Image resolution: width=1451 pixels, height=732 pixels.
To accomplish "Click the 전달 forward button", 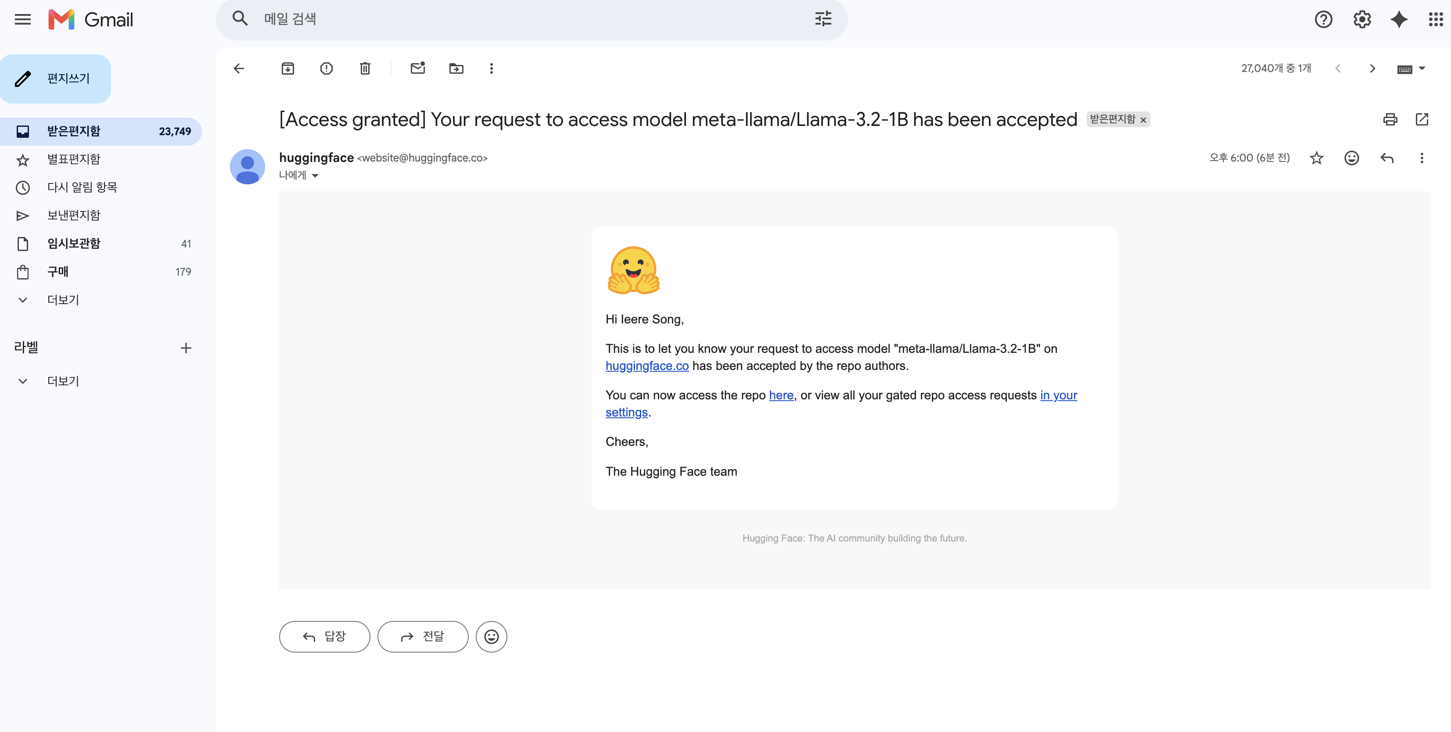I will click(x=423, y=637).
